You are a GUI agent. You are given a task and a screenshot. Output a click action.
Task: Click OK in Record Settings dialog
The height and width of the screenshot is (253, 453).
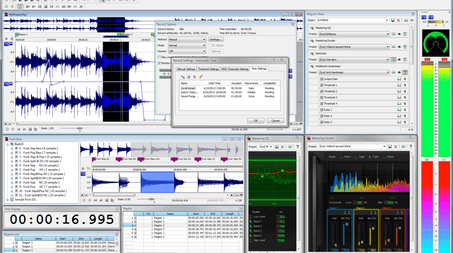click(256, 121)
